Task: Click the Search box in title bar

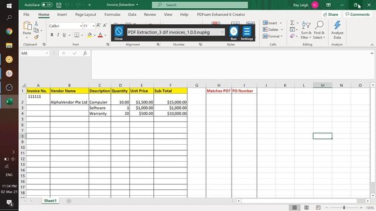Action: pos(200,5)
